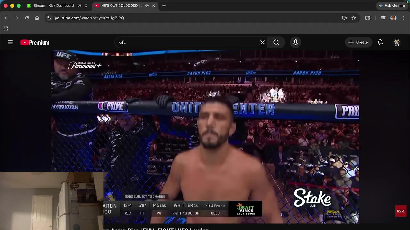Open the Chrome profile avatar

click(393, 18)
